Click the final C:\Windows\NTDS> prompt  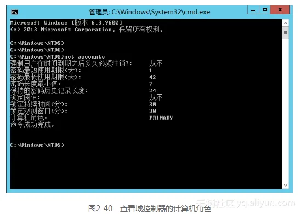[37, 145]
